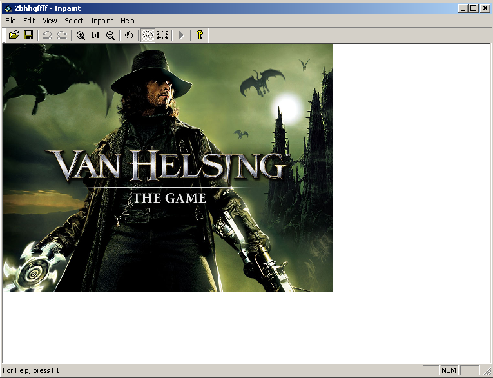Zoom out with the magnifier minus icon

coord(110,35)
